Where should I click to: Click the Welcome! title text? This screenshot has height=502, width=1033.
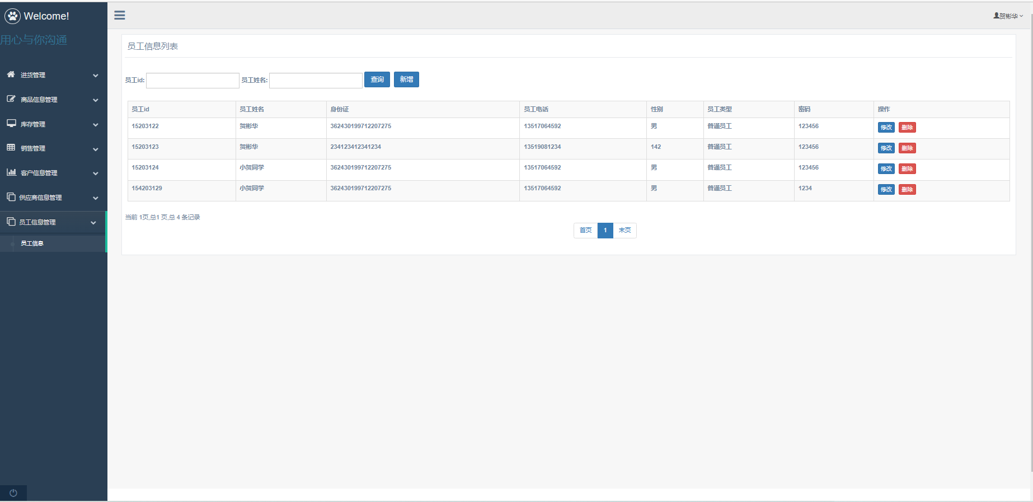click(x=46, y=16)
